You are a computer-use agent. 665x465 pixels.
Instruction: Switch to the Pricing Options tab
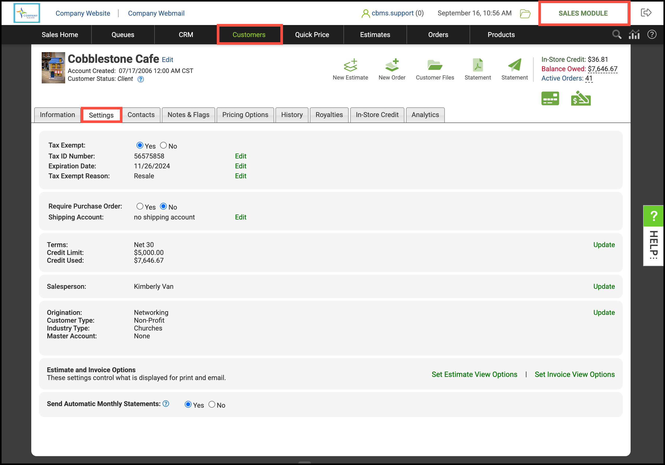pyautogui.click(x=245, y=115)
